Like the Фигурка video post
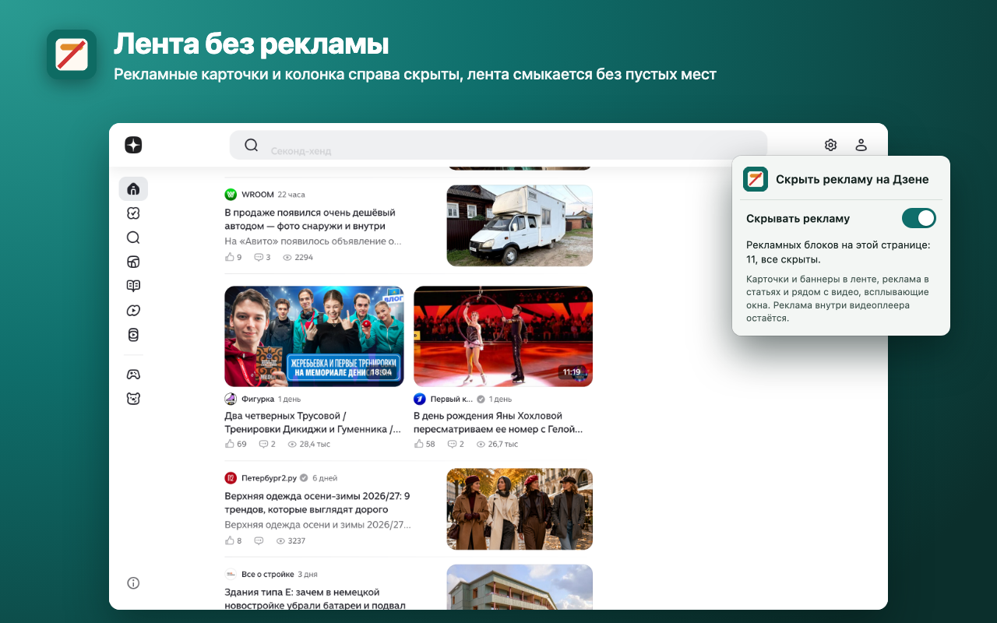This screenshot has width=997, height=623. click(x=236, y=444)
